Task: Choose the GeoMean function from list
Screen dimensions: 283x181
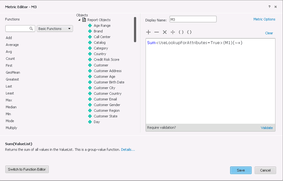Action: pyautogui.click(x=13, y=72)
